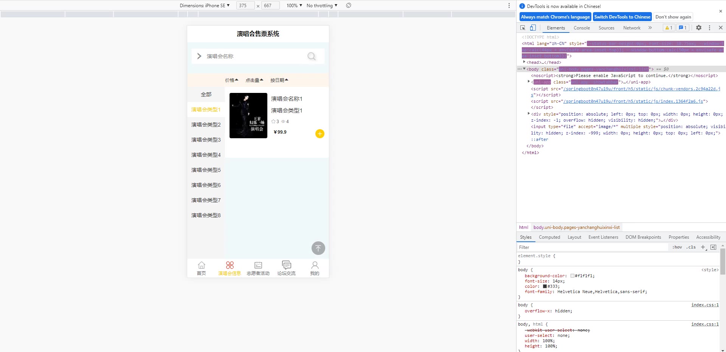Dismiss the language notification bar
This screenshot has height=352, width=726.
(721, 11)
